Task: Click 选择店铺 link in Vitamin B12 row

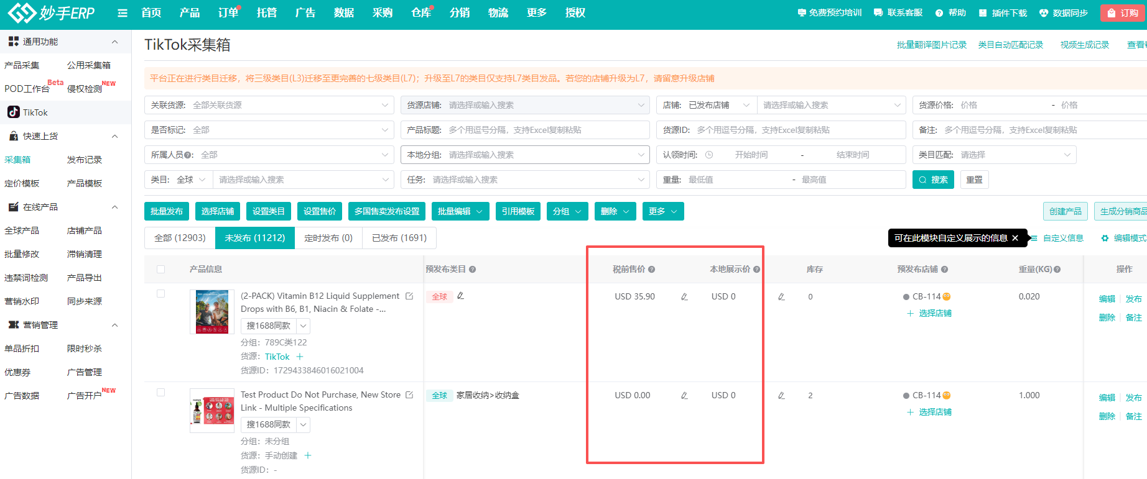Action: [929, 313]
